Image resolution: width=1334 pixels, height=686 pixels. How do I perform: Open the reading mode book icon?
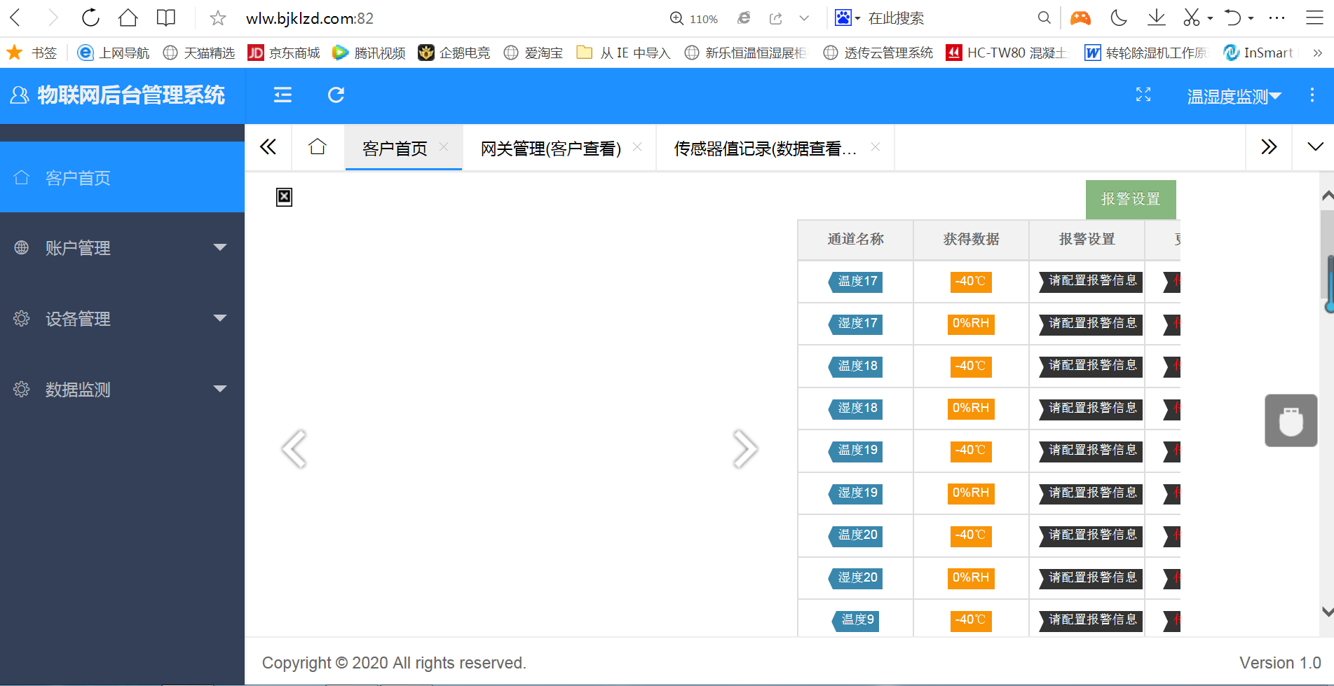click(x=166, y=18)
